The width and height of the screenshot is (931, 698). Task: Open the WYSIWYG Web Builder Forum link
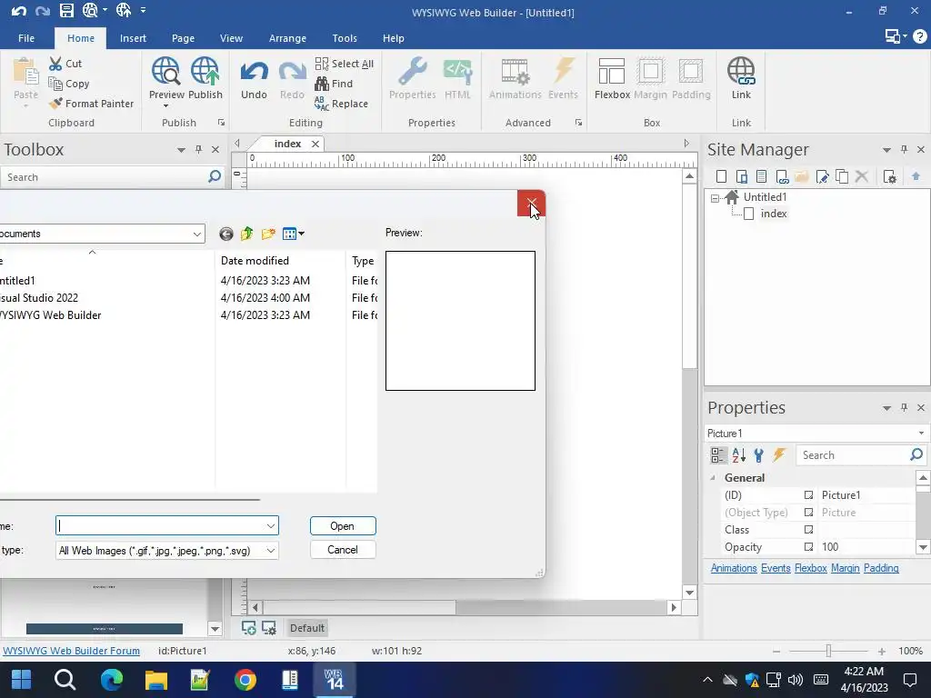coord(71,651)
